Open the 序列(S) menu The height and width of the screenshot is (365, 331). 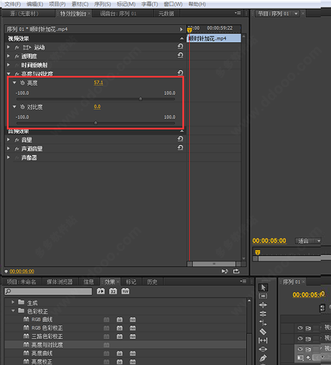[102, 4]
